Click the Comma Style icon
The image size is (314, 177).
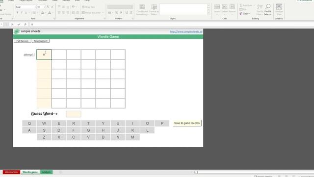(x=121, y=13)
